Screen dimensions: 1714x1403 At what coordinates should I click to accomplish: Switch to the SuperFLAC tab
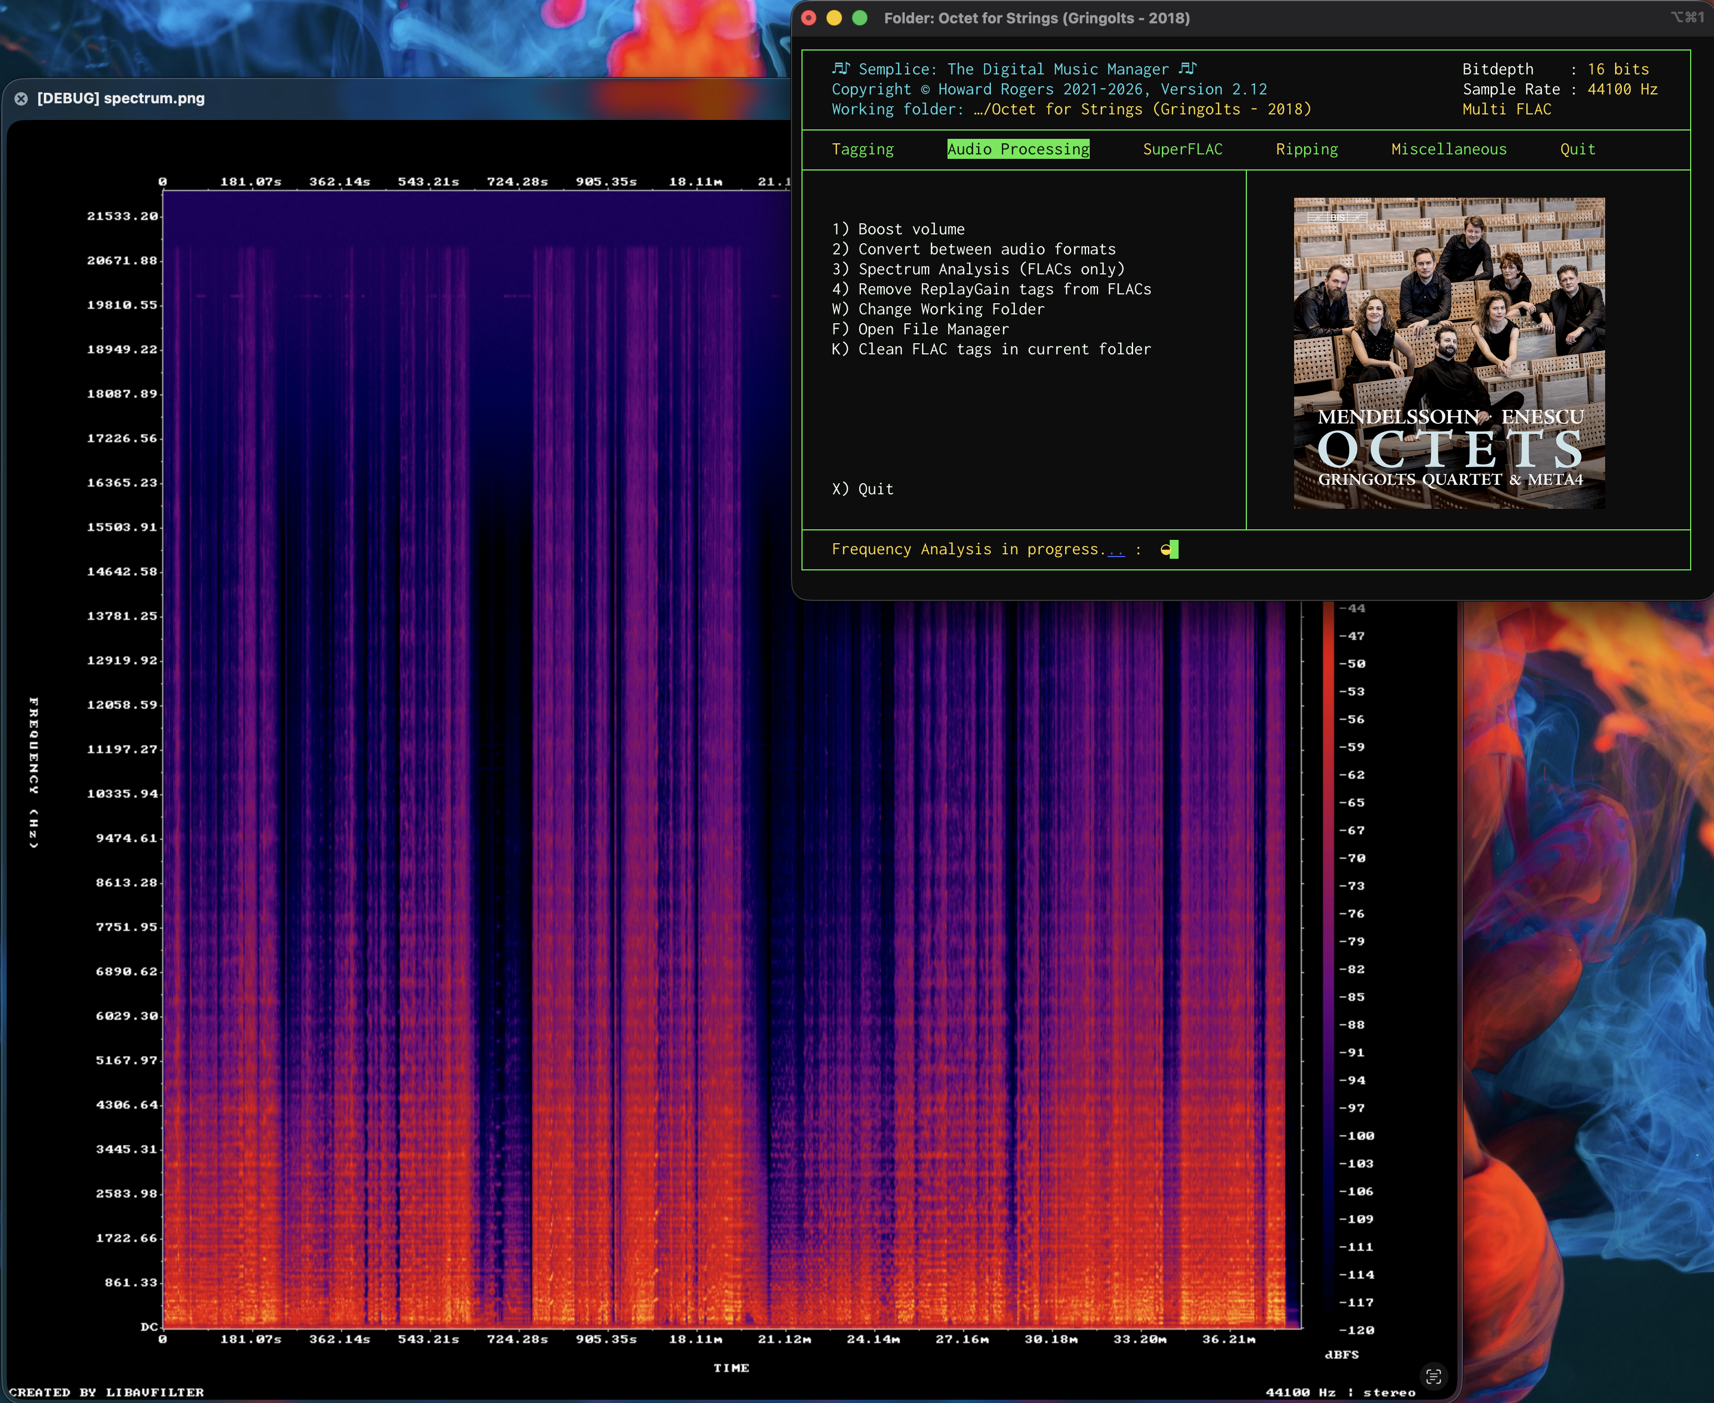click(1181, 149)
